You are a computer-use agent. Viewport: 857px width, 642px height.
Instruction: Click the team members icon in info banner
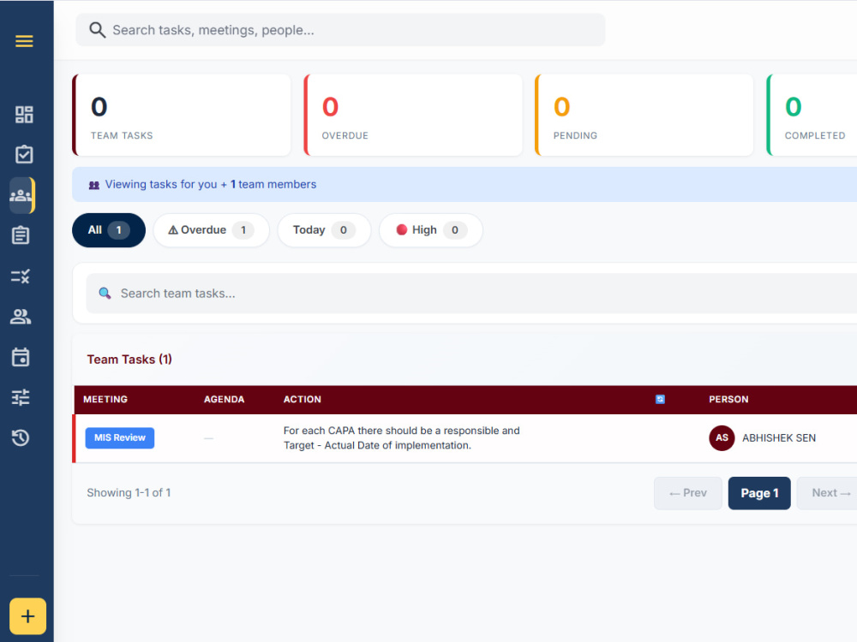click(94, 185)
